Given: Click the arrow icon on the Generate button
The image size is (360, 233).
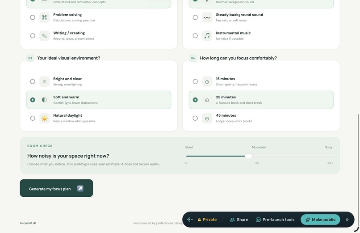Looking at the screenshot, I should (x=80, y=188).
